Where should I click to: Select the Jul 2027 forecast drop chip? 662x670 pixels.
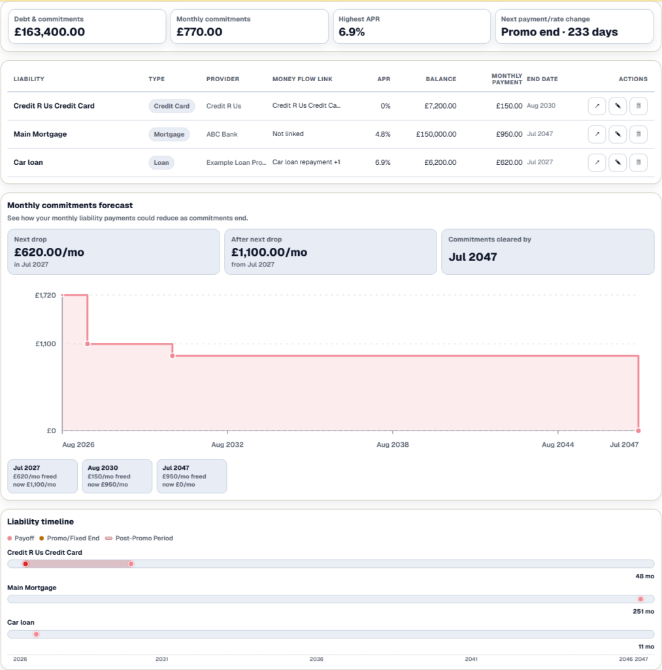[x=42, y=476]
